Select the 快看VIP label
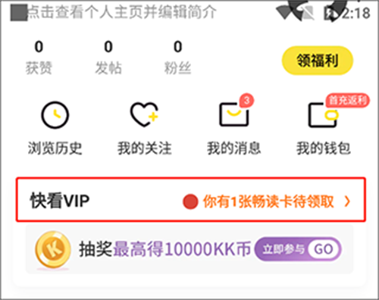379x300 pixels. 60,201
